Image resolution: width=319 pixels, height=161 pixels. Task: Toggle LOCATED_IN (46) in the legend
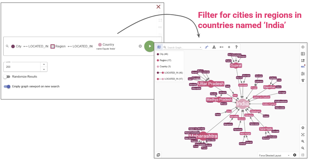170,73
